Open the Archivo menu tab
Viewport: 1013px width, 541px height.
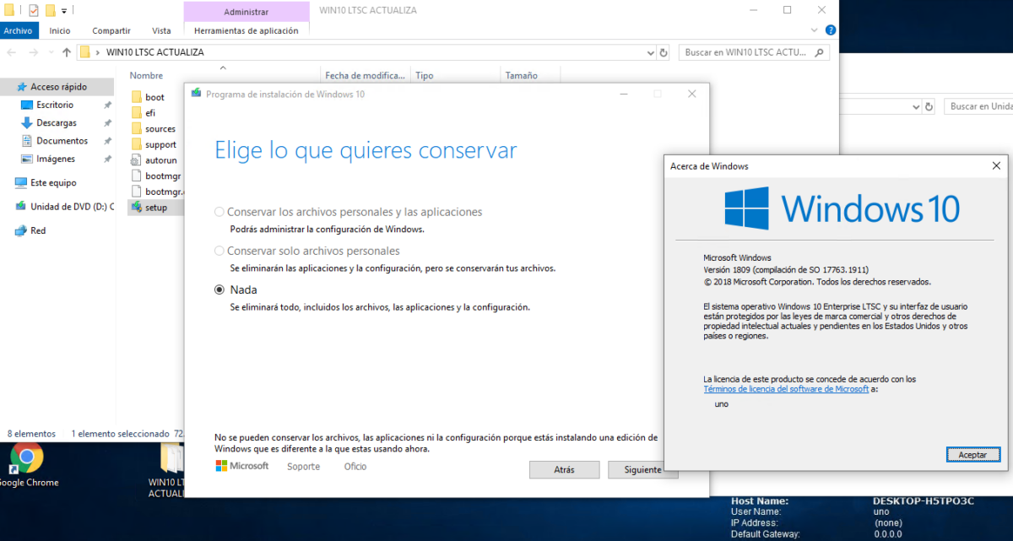[x=19, y=31]
